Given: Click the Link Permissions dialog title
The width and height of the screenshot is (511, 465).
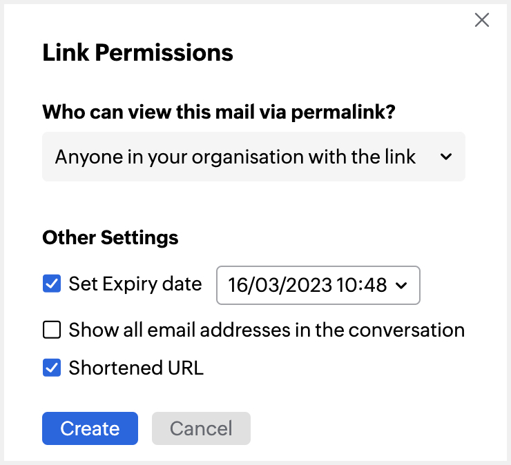Looking at the screenshot, I should (x=138, y=53).
